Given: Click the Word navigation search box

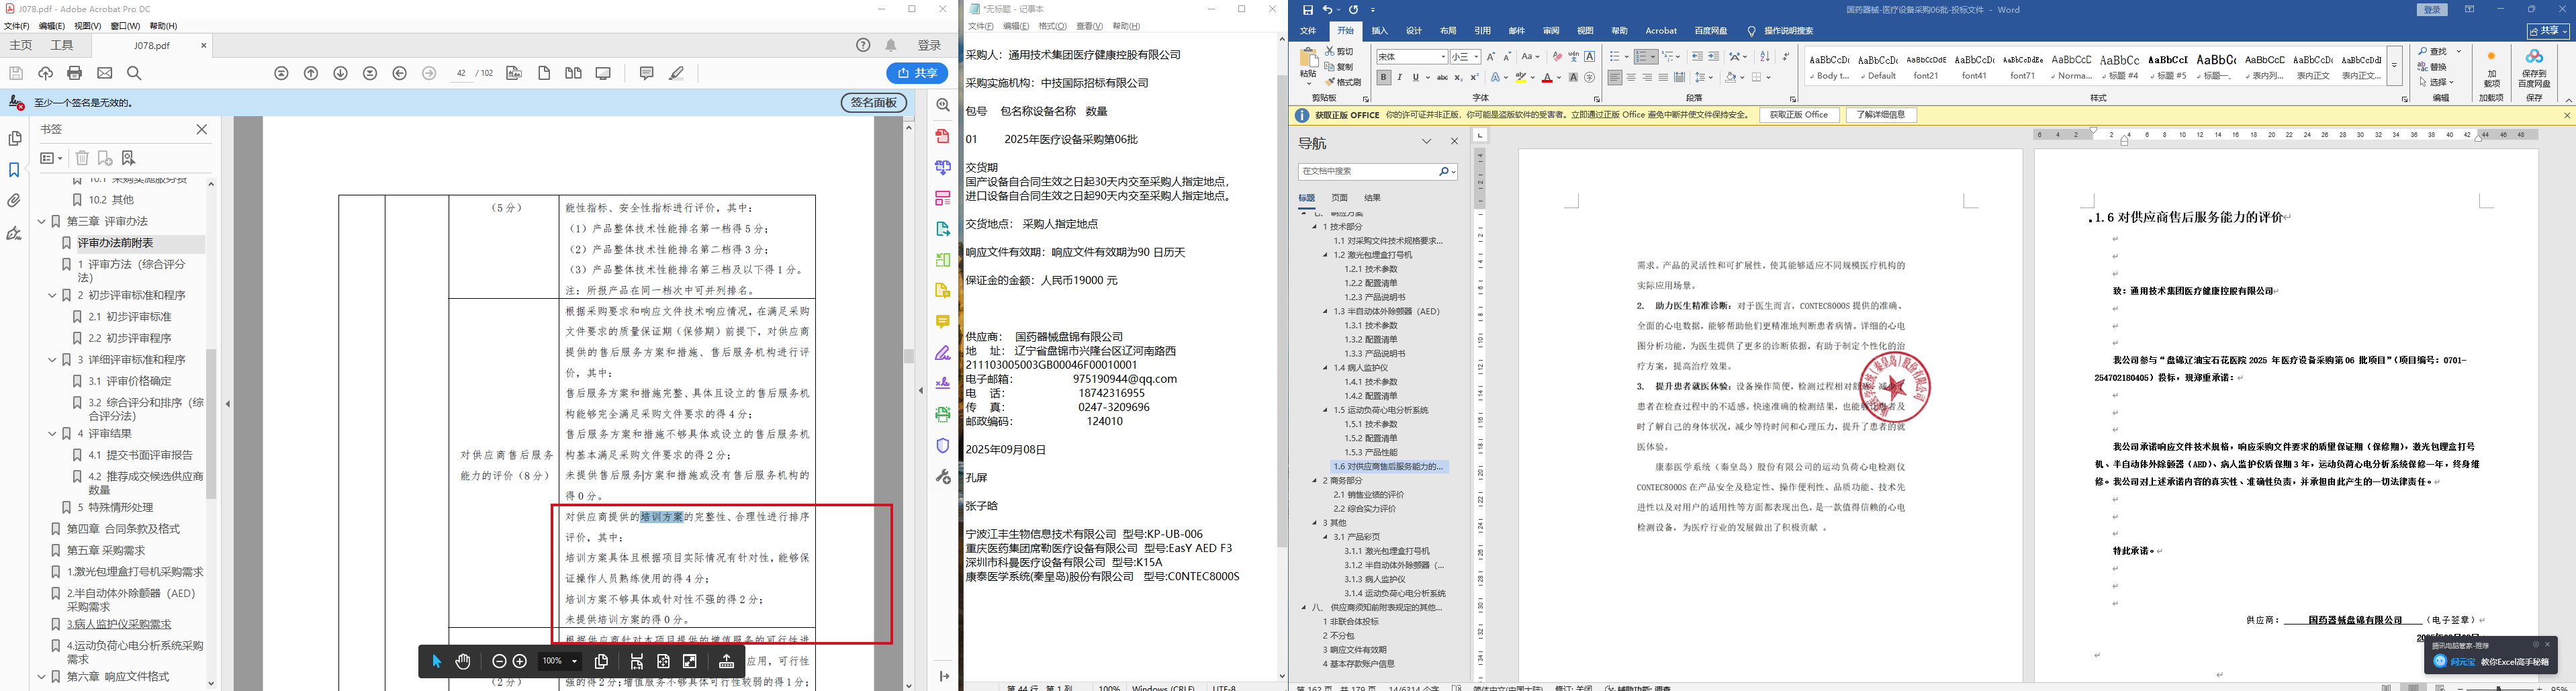Looking at the screenshot, I should click(1378, 172).
